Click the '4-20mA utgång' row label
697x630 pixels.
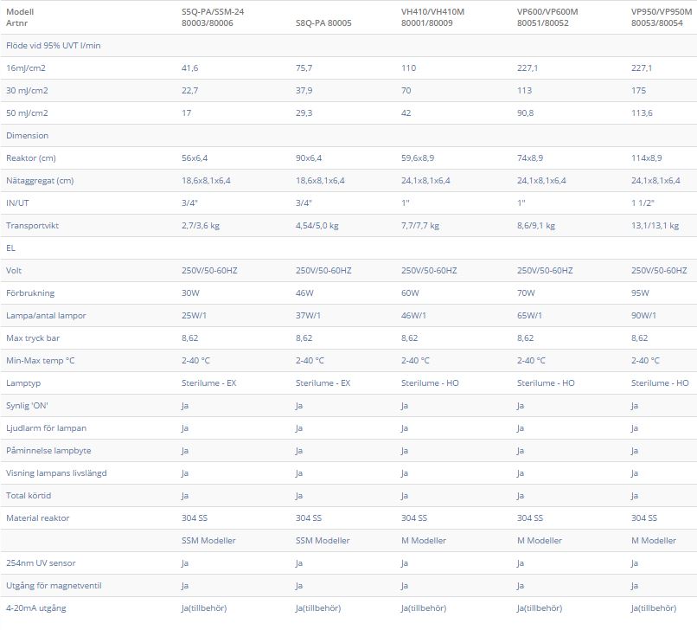point(35,607)
